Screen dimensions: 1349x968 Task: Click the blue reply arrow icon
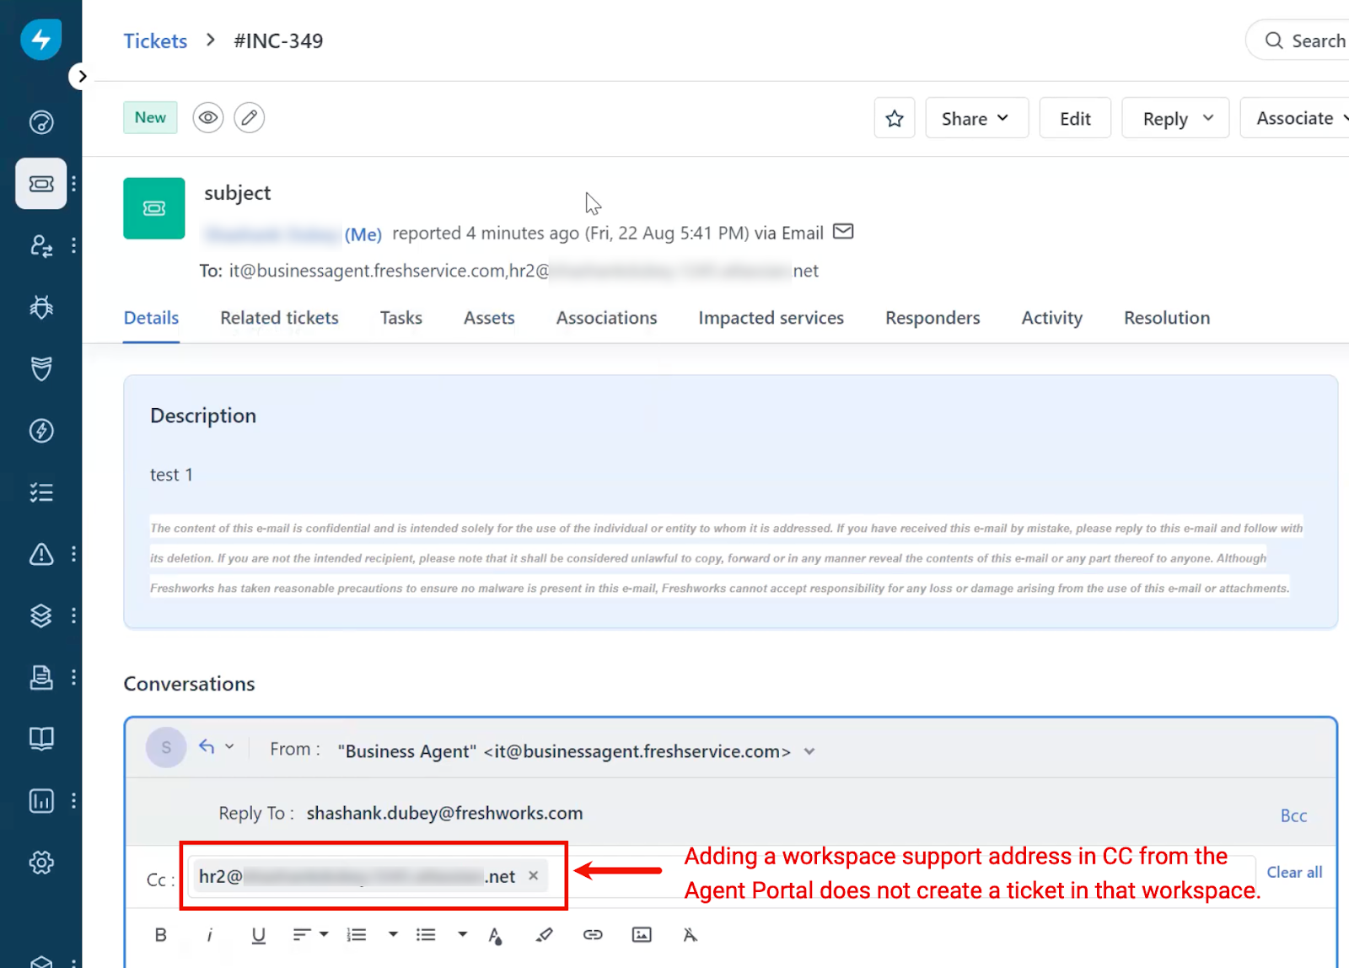207,746
